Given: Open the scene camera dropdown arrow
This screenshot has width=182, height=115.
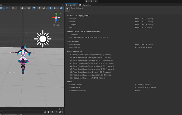Looking at the screenshot, I should (x=58, y=8).
